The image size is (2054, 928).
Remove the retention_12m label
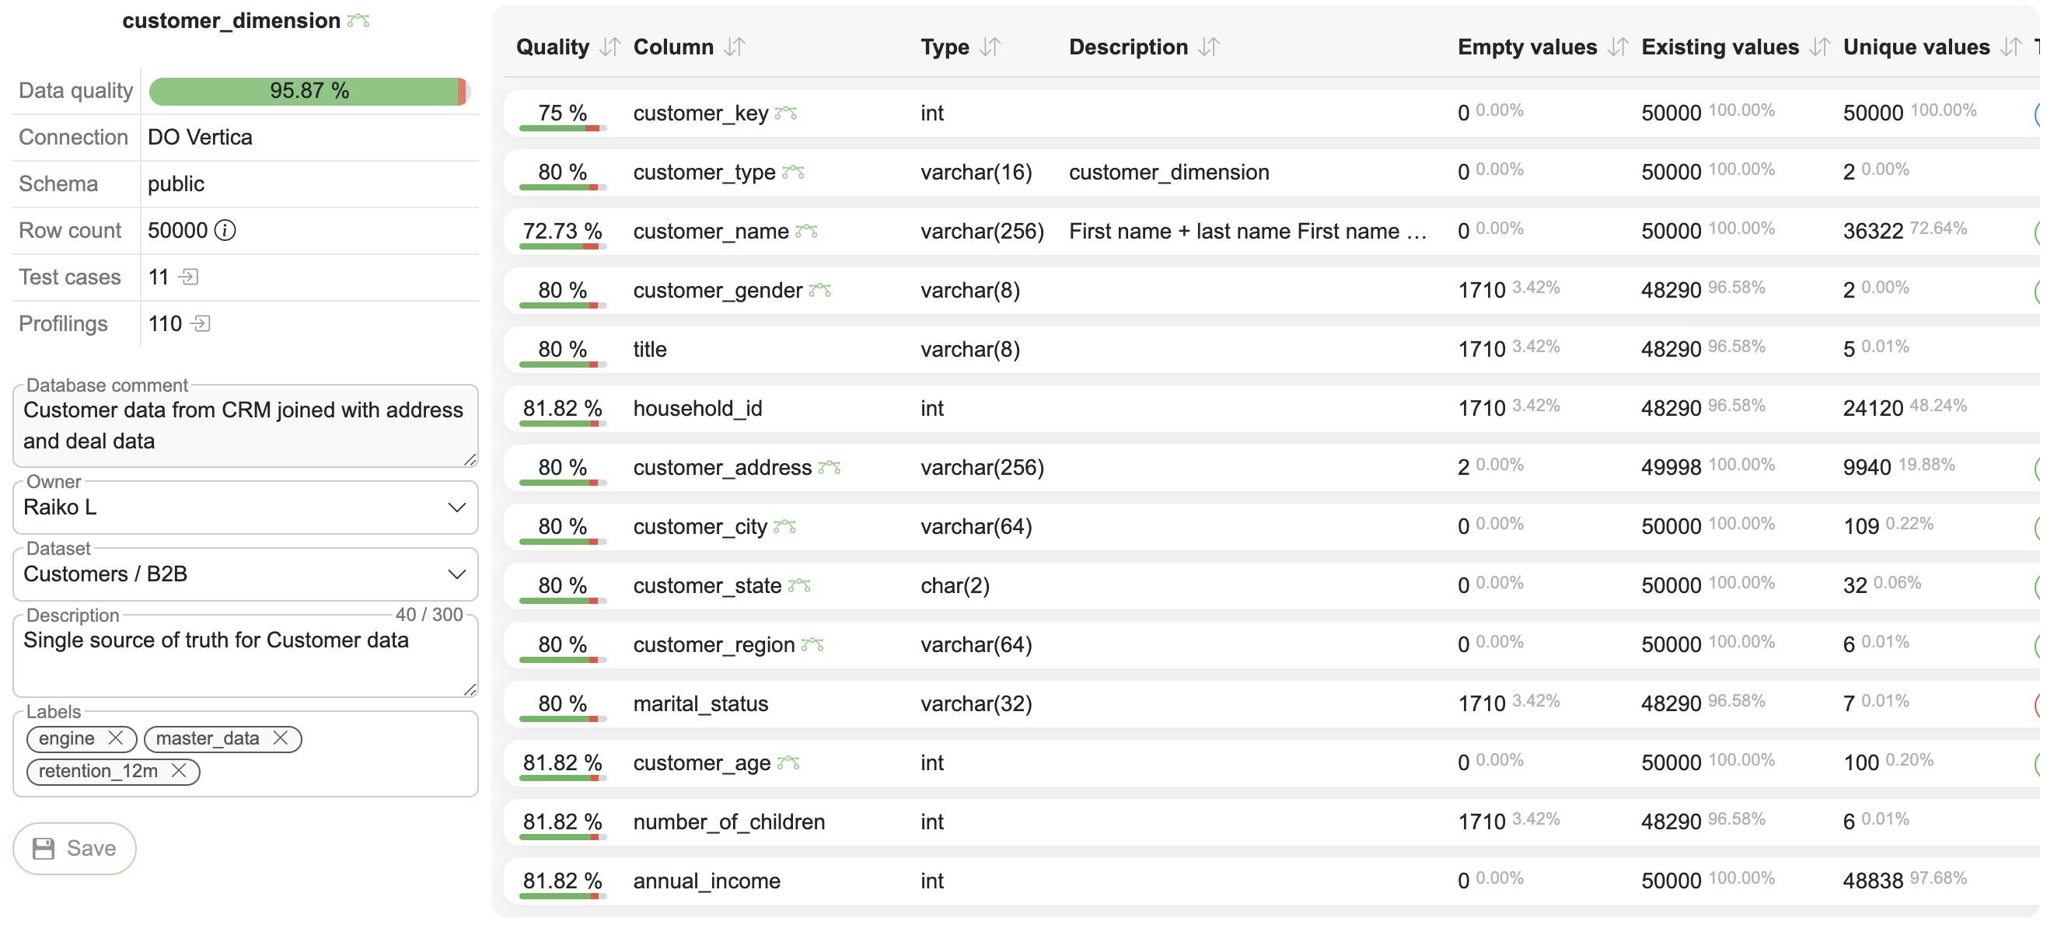point(179,771)
